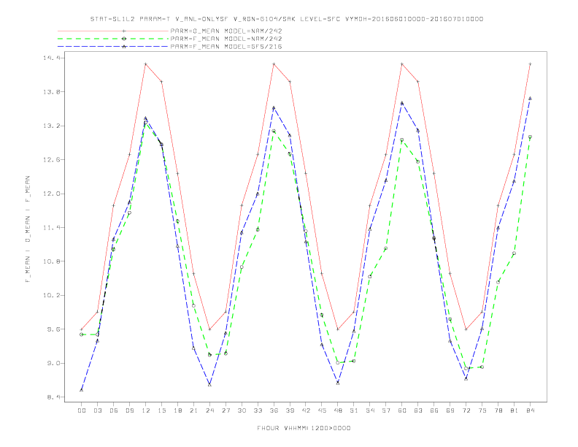Click the plus marker in O_MEAN legend line
Image resolution: width=578 pixels, height=447 pixels.
124,31
